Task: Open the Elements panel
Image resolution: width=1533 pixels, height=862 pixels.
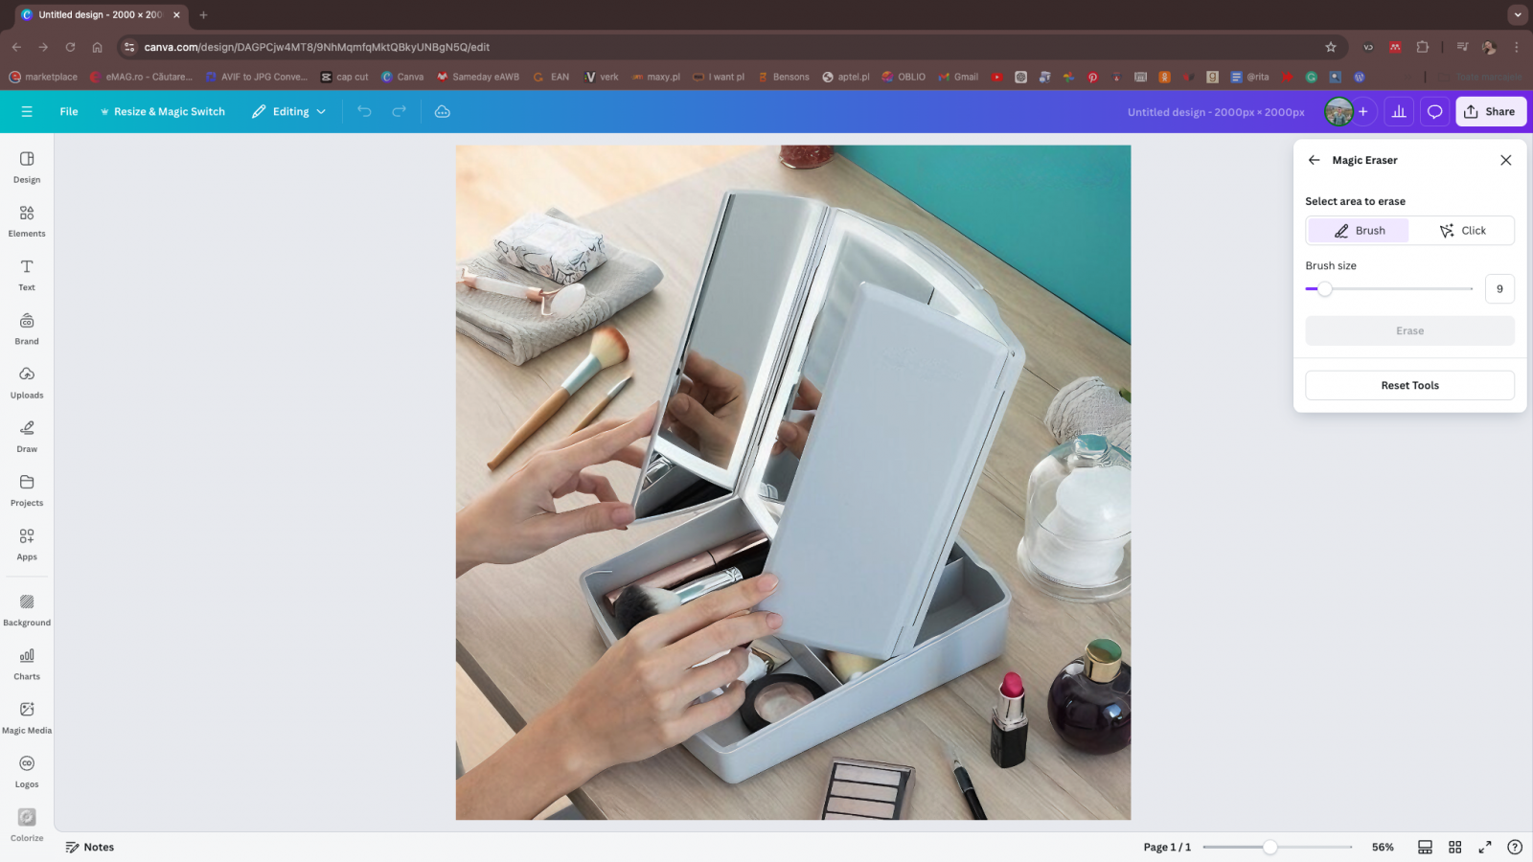Action: (x=27, y=220)
